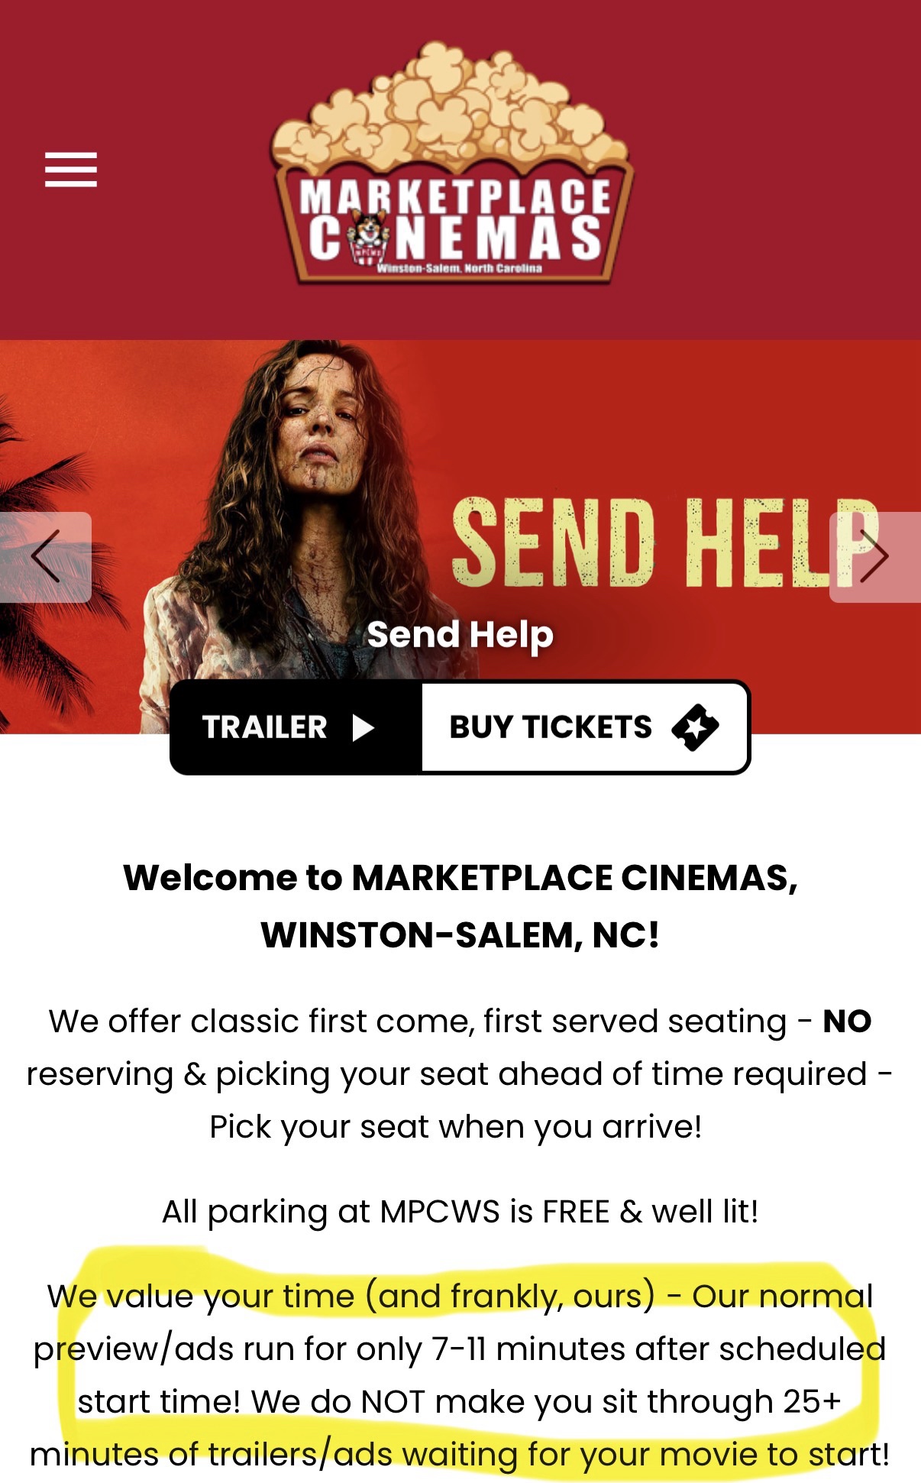Click the large yellow SEND HELP poster text

(x=665, y=543)
